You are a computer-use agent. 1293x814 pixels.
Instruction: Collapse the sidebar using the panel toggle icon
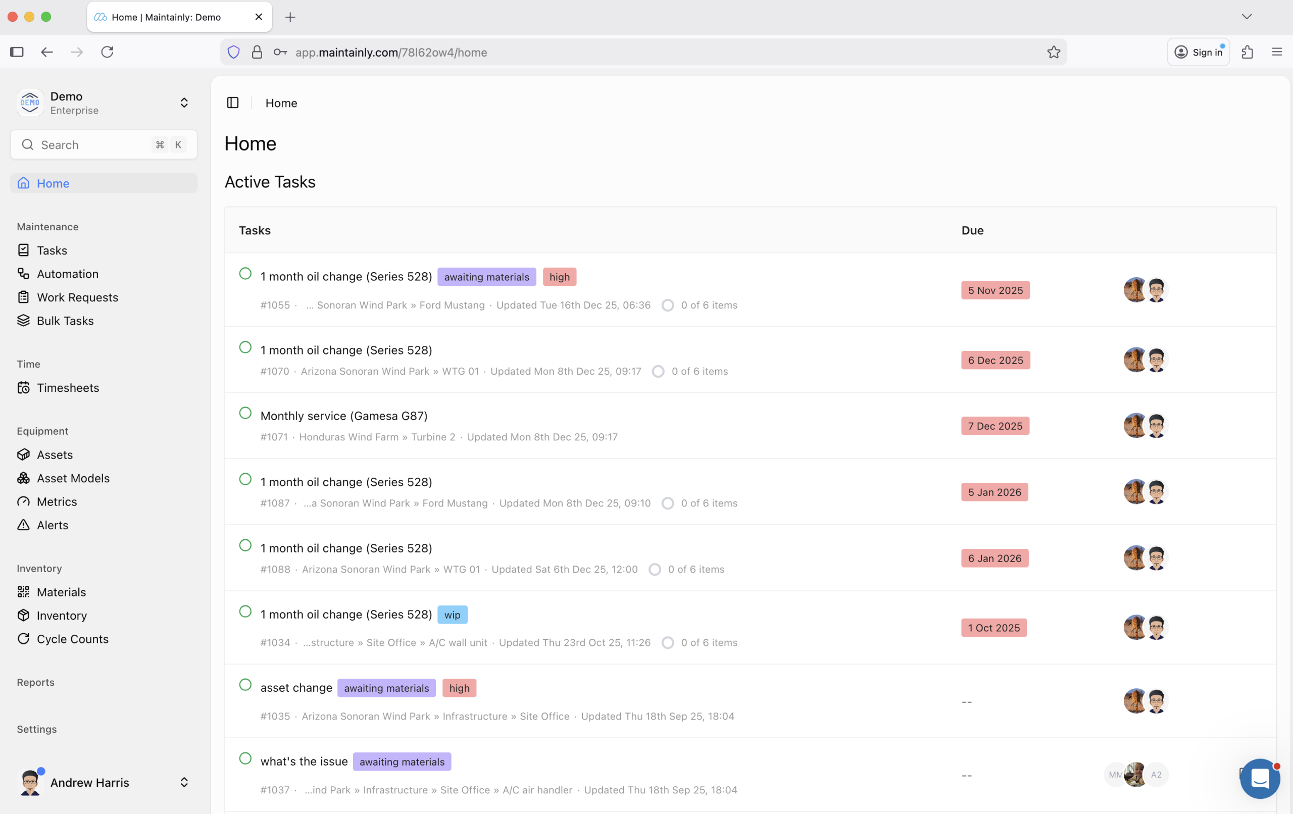232,103
